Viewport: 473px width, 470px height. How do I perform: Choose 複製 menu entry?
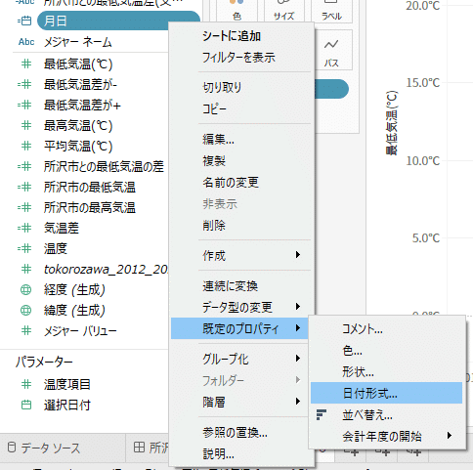(x=214, y=161)
